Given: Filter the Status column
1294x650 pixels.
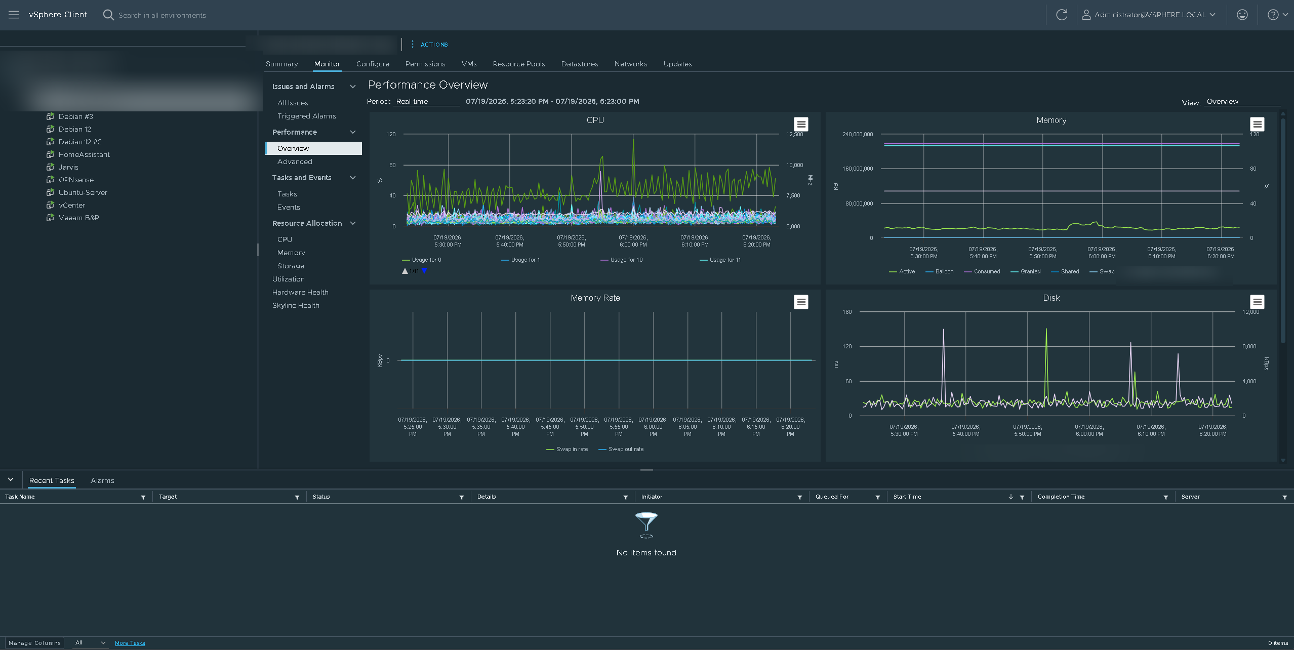Looking at the screenshot, I should pyautogui.click(x=462, y=497).
